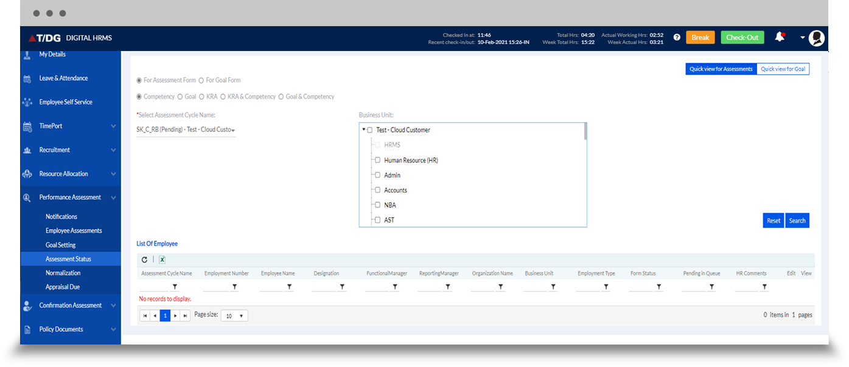Click the help question mark icon
The height and width of the screenshot is (367, 849).
click(677, 38)
